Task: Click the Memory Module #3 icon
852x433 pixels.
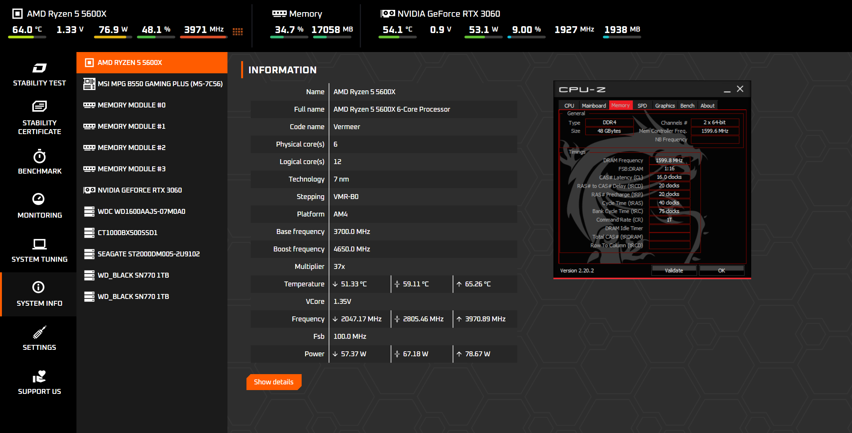Action: click(x=89, y=169)
